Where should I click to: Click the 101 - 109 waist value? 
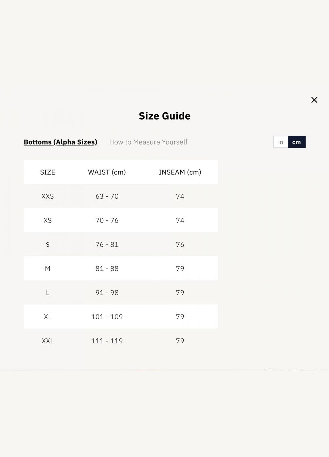pyautogui.click(x=107, y=317)
